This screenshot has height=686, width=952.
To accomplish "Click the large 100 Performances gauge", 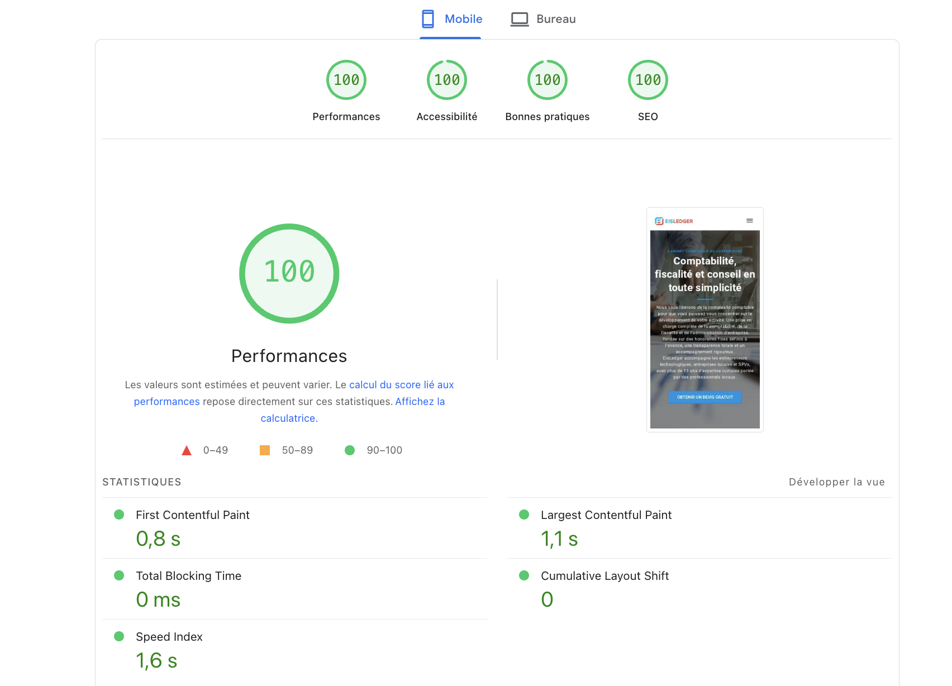I will click(x=288, y=273).
